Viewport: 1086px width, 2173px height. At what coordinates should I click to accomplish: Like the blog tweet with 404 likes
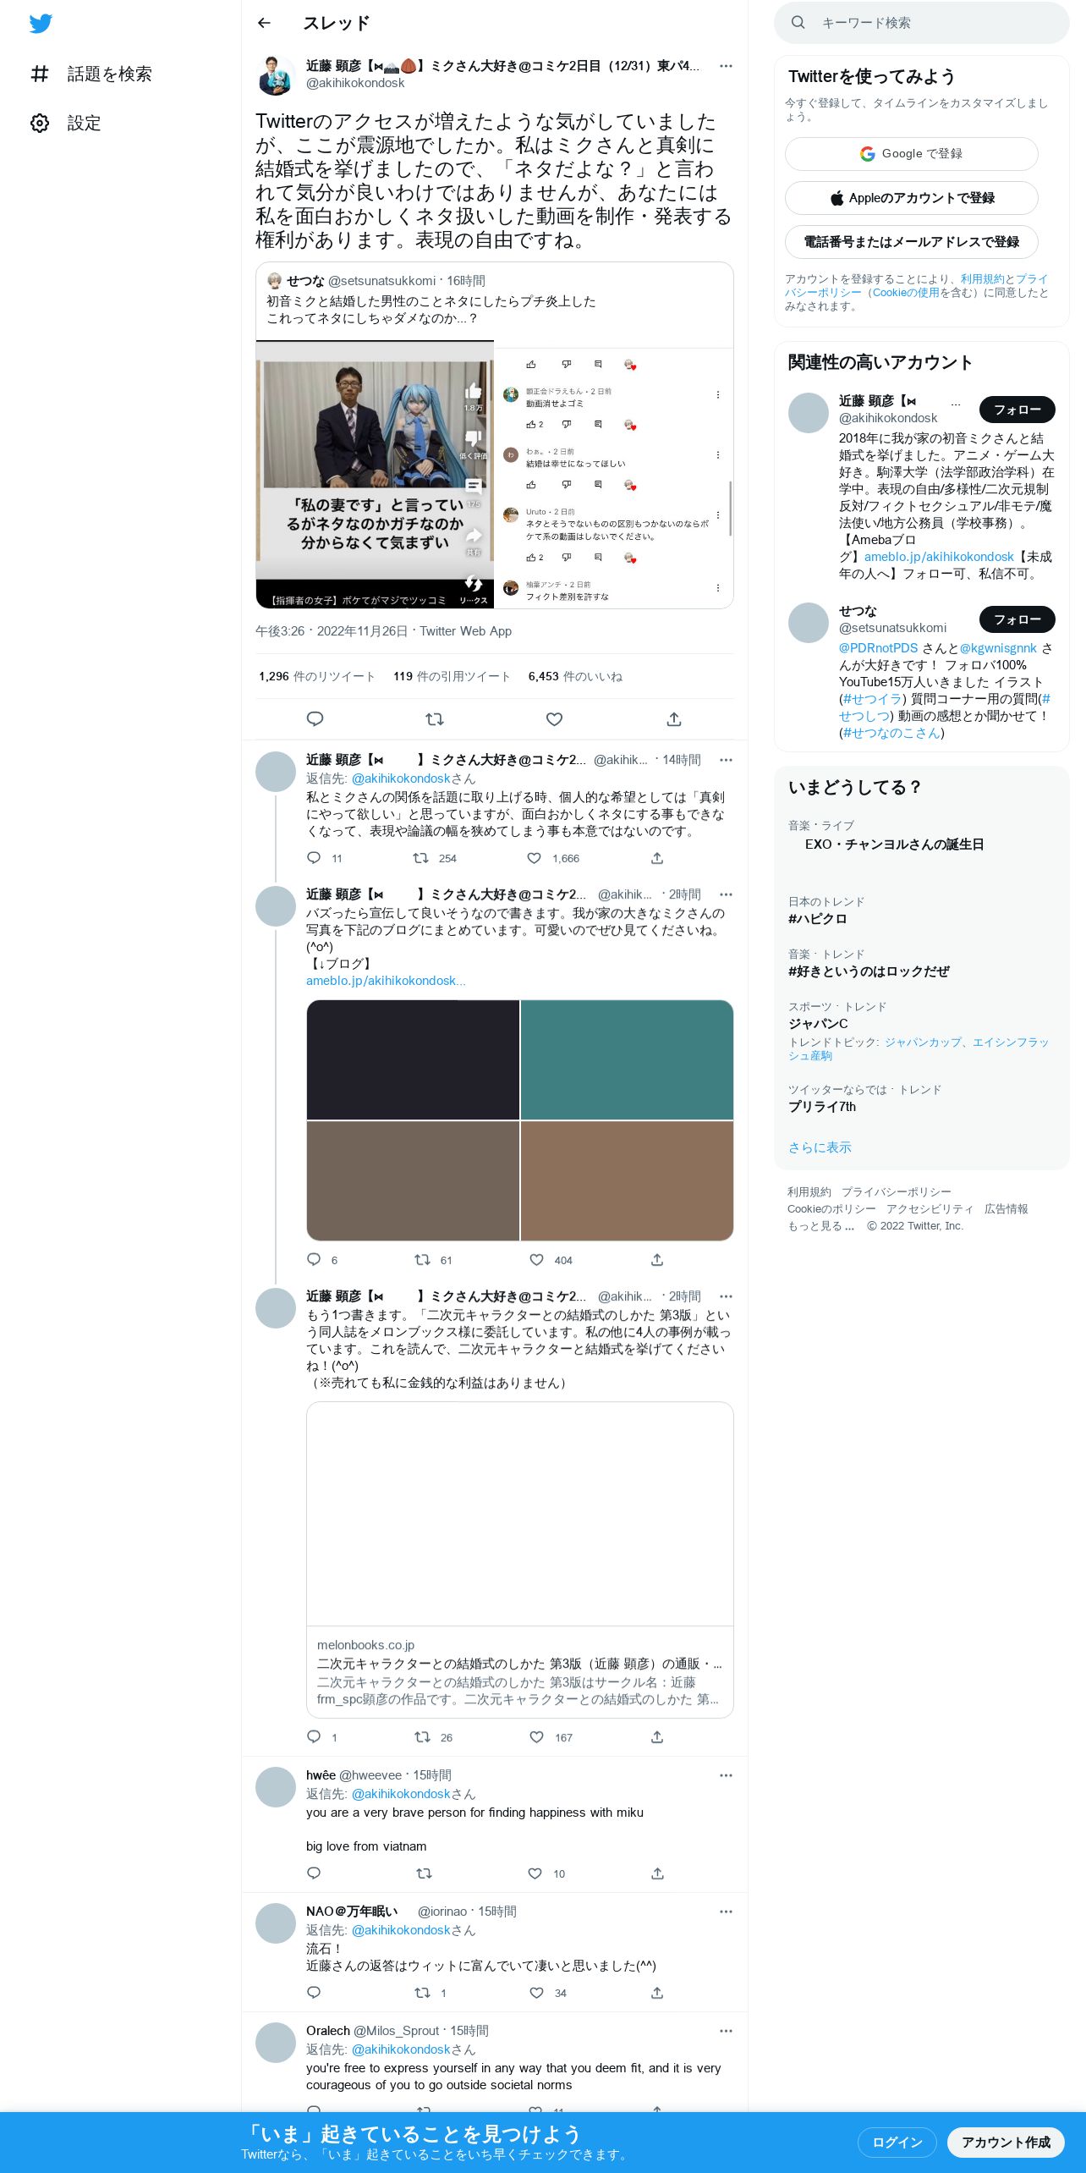pos(536,1260)
